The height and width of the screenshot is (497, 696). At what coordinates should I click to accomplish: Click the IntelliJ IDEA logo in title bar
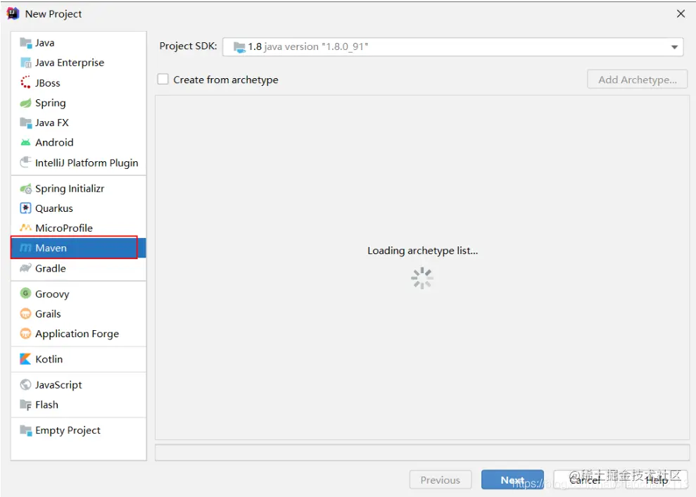click(x=13, y=14)
